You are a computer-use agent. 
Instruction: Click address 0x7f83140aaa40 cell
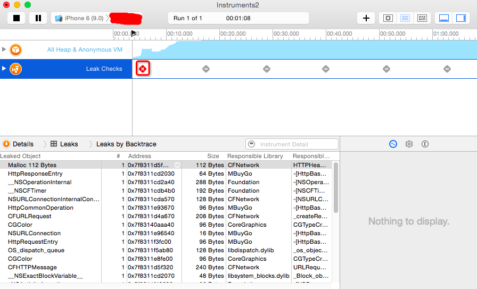[x=151, y=225]
